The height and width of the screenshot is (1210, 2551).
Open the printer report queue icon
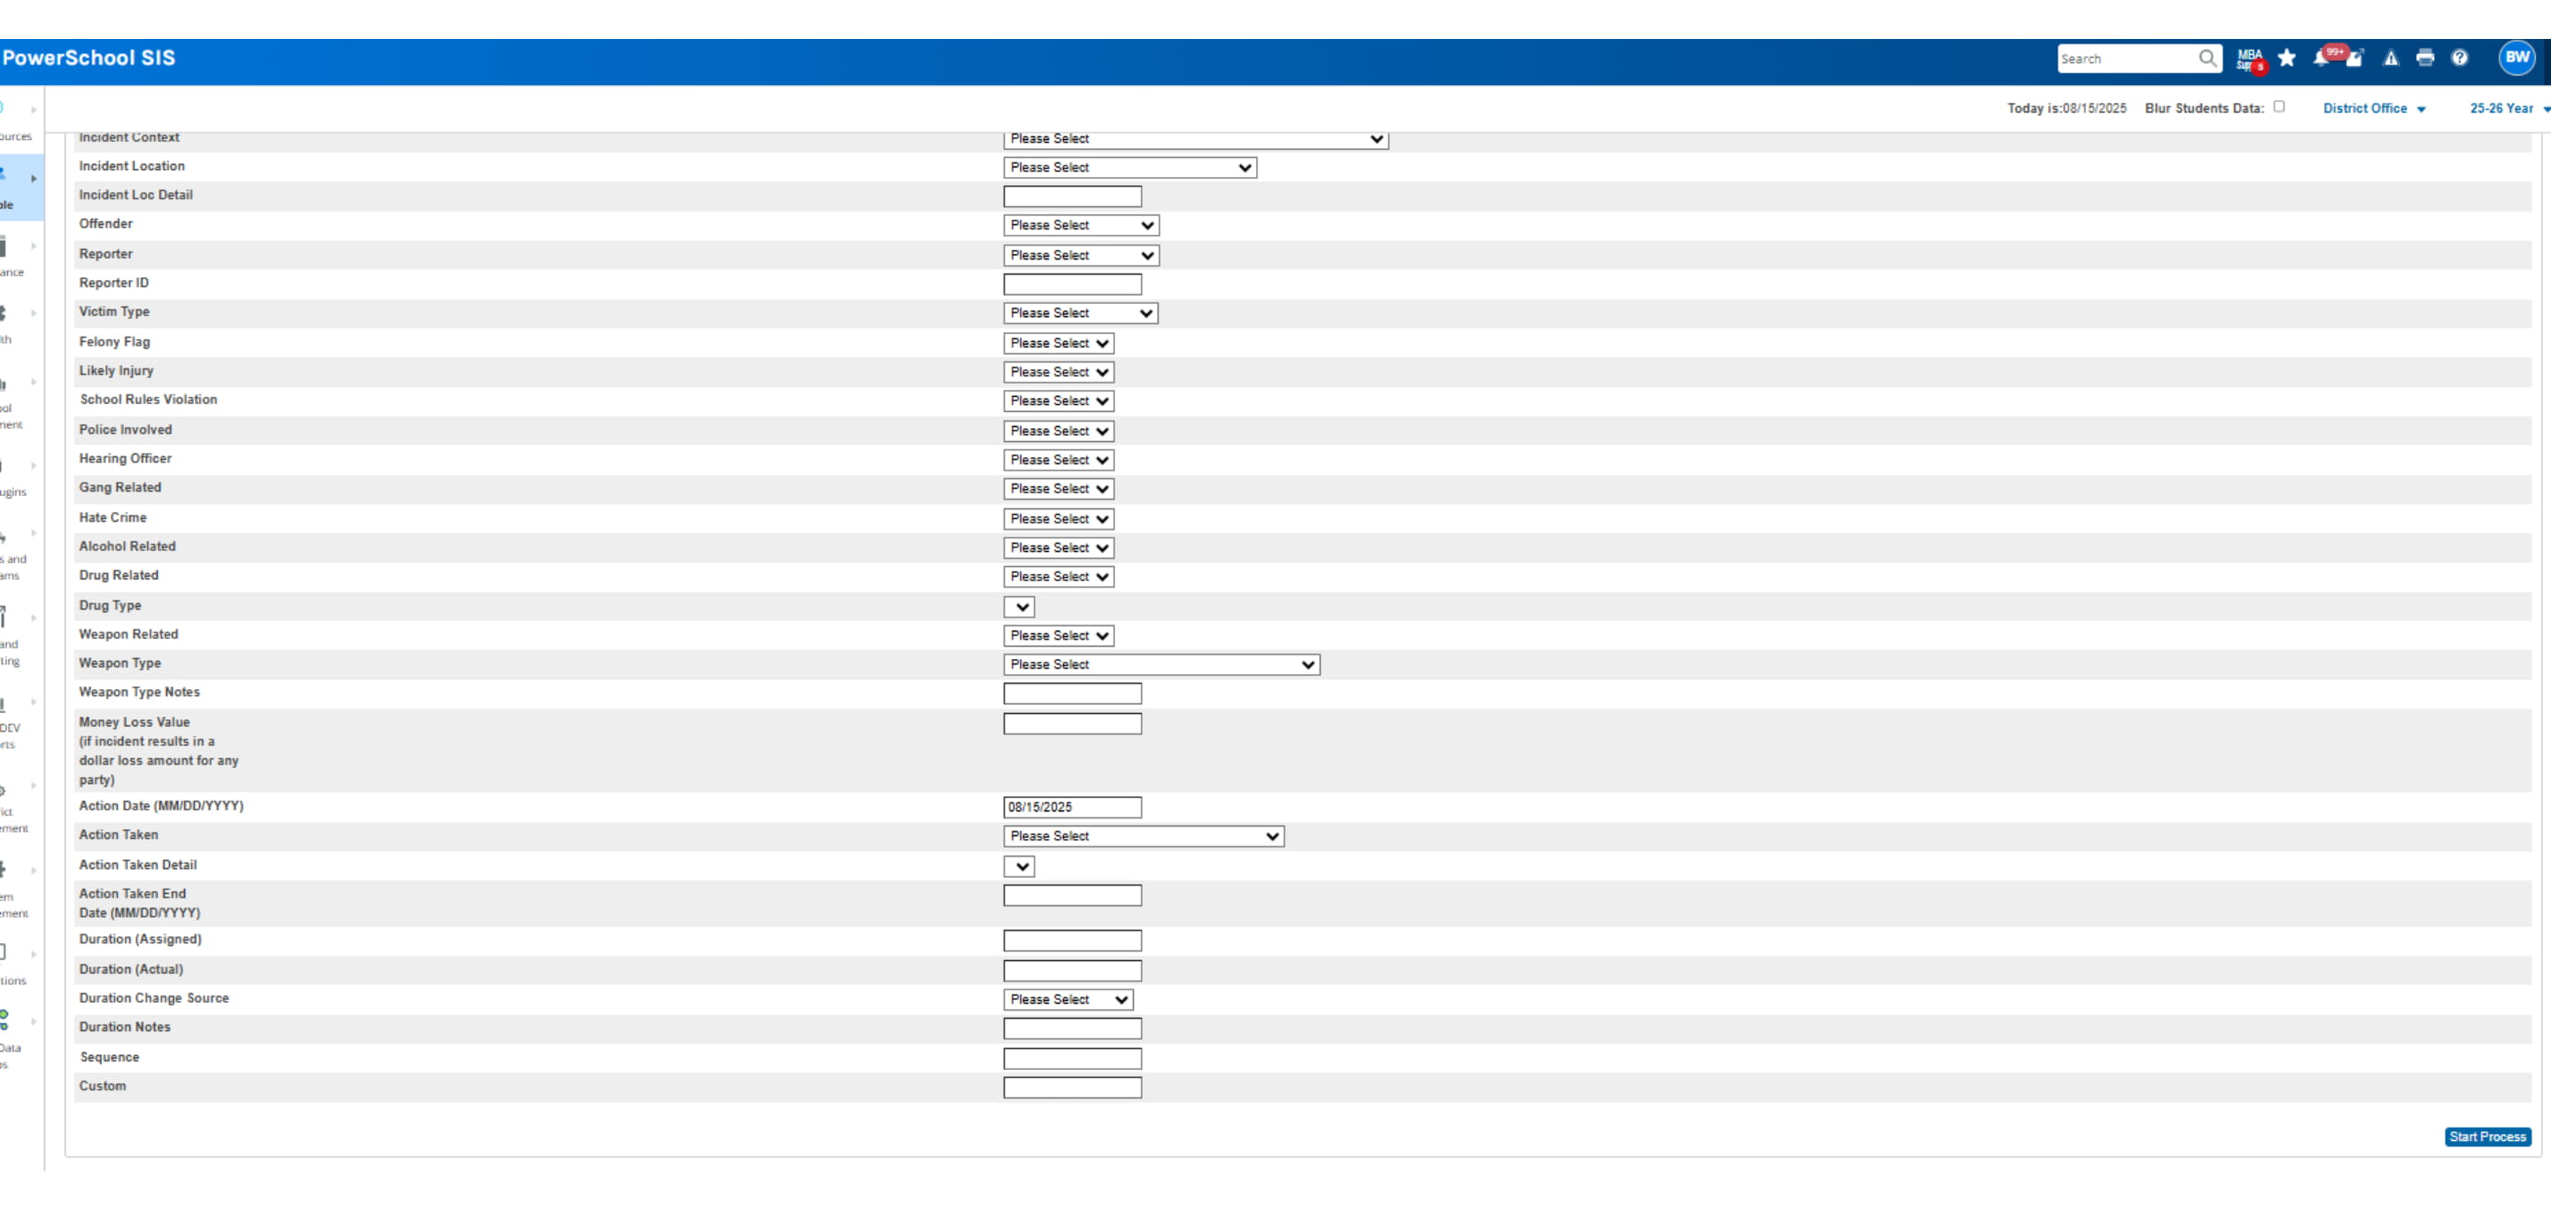pos(2425,58)
